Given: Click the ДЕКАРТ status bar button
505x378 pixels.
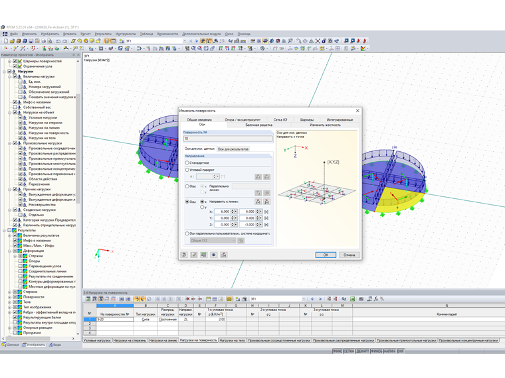Looking at the screenshot, I should (x=363, y=351).
